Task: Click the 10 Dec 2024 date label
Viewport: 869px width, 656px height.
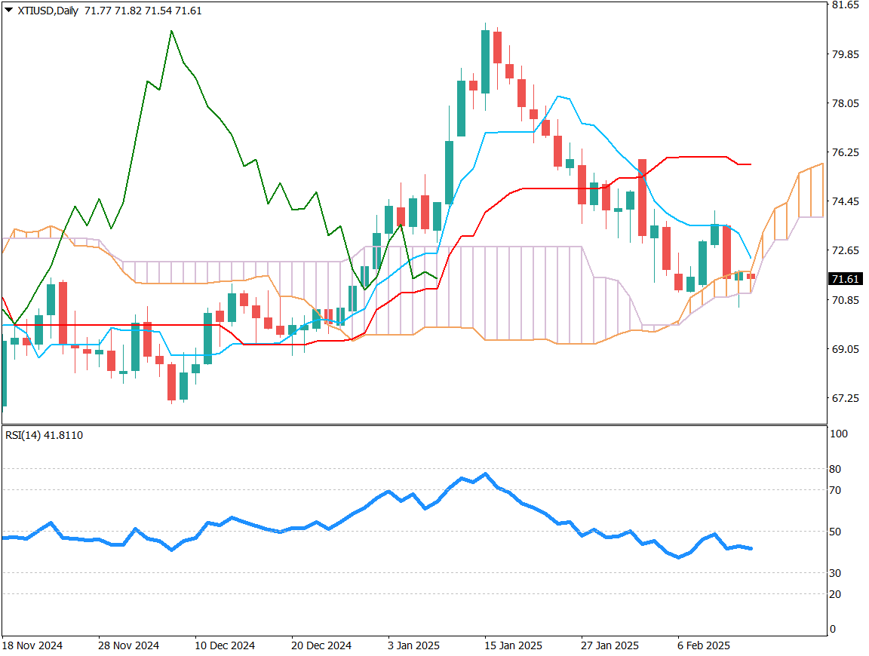Action: pyautogui.click(x=225, y=645)
